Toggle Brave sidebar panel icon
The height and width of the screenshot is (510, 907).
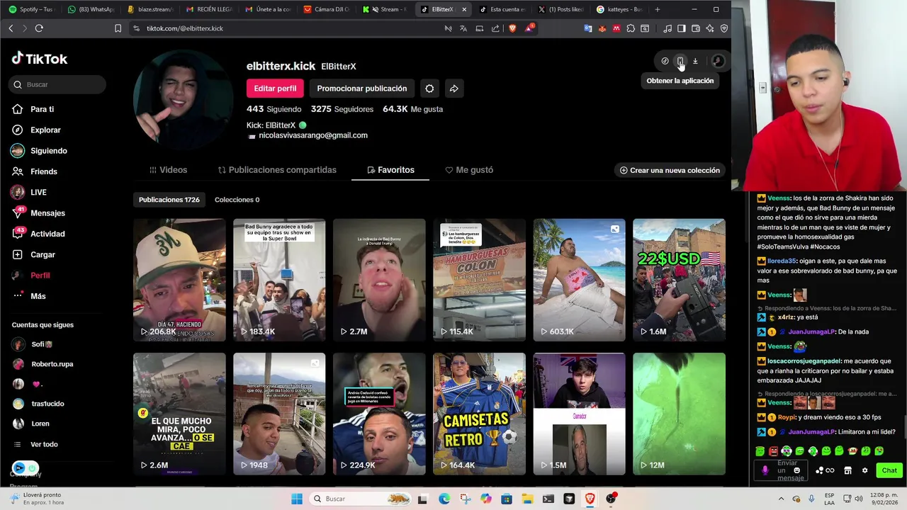tap(681, 28)
